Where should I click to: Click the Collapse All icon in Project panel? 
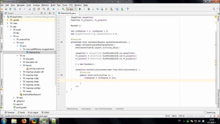[x=45, y=13]
